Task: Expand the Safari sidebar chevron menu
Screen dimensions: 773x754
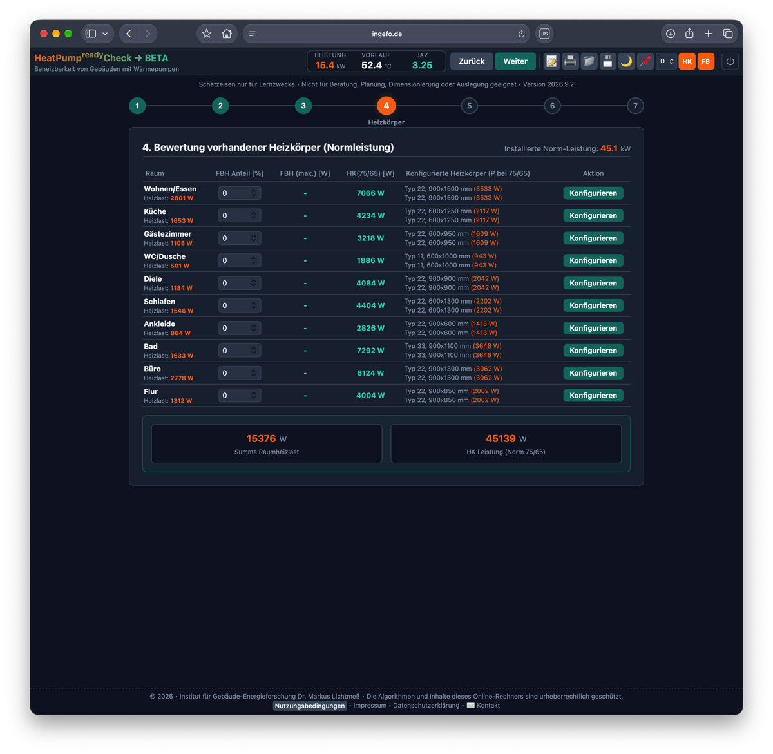Action: click(105, 34)
